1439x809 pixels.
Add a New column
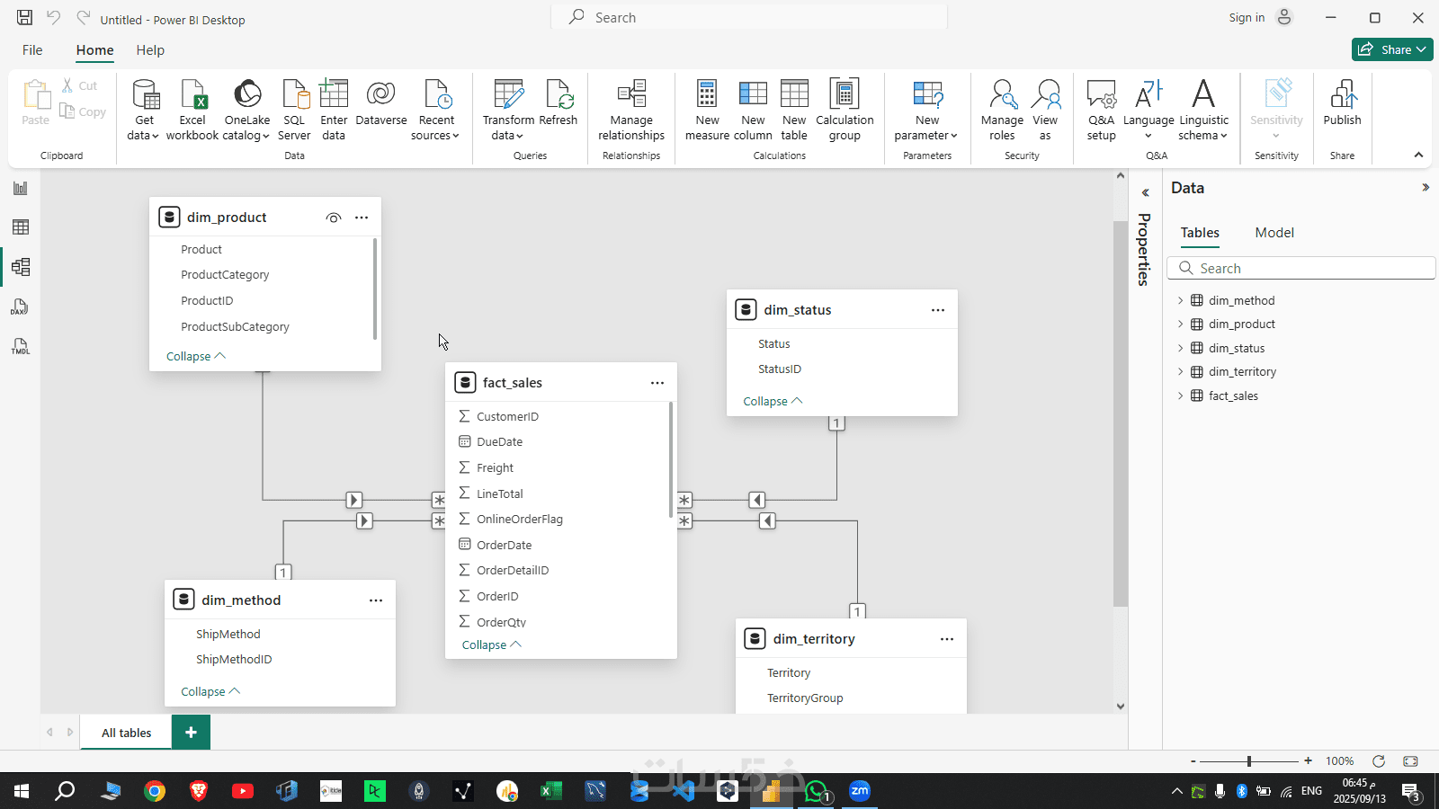point(753,110)
